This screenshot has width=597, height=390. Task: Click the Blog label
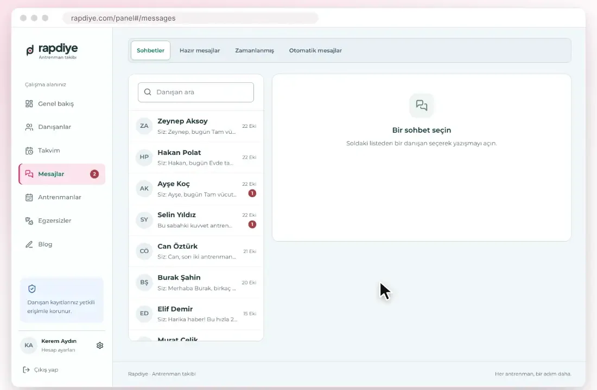(x=45, y=244)
